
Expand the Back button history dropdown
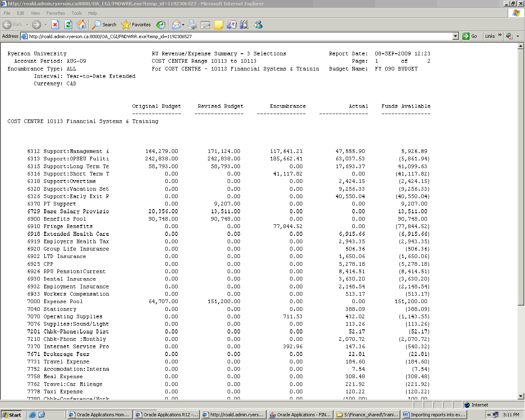[27, 25]
